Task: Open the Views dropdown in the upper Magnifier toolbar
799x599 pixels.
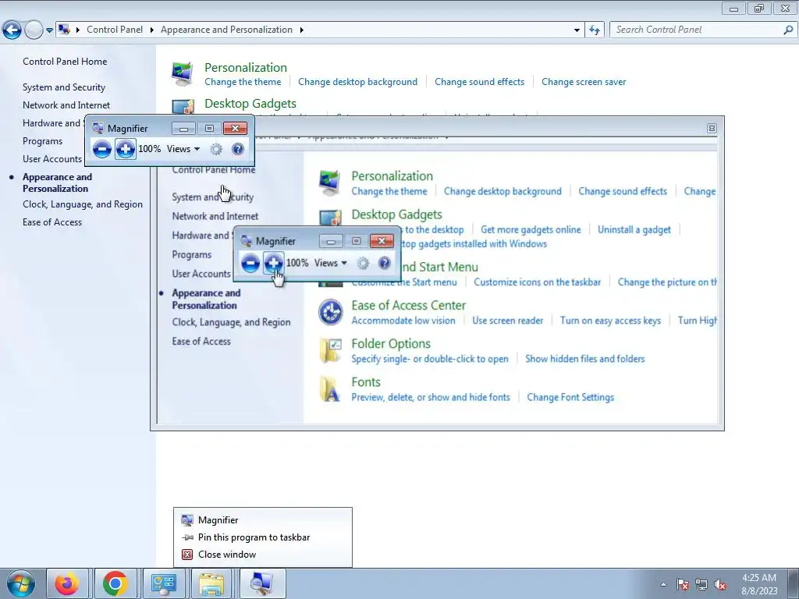Action: [x=183, y=149]
